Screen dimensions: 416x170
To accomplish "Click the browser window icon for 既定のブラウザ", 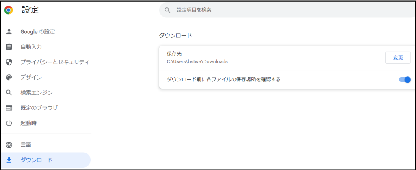I will (x=9, y=108).
